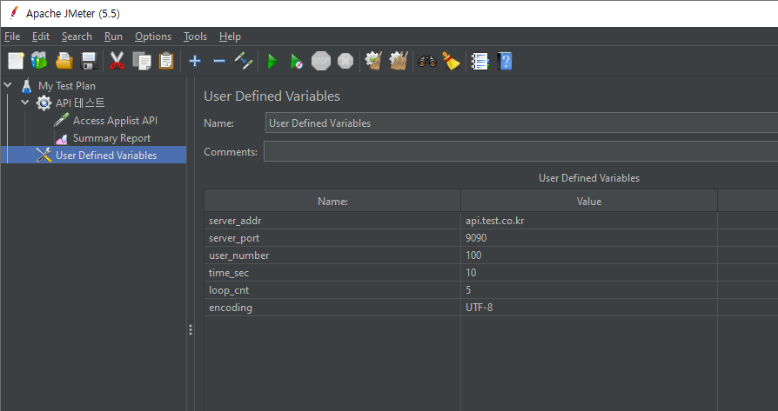Select My Test Plan in the tree
The width and height of the screenshot is (778, 411).
[x=67, y=86]
